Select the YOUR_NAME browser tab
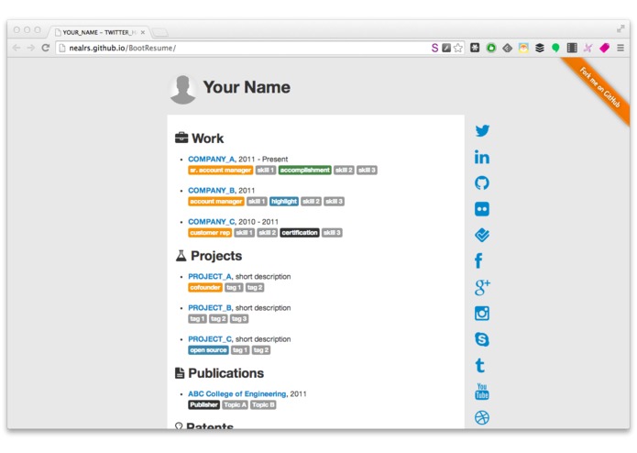 tap(100, 32)
